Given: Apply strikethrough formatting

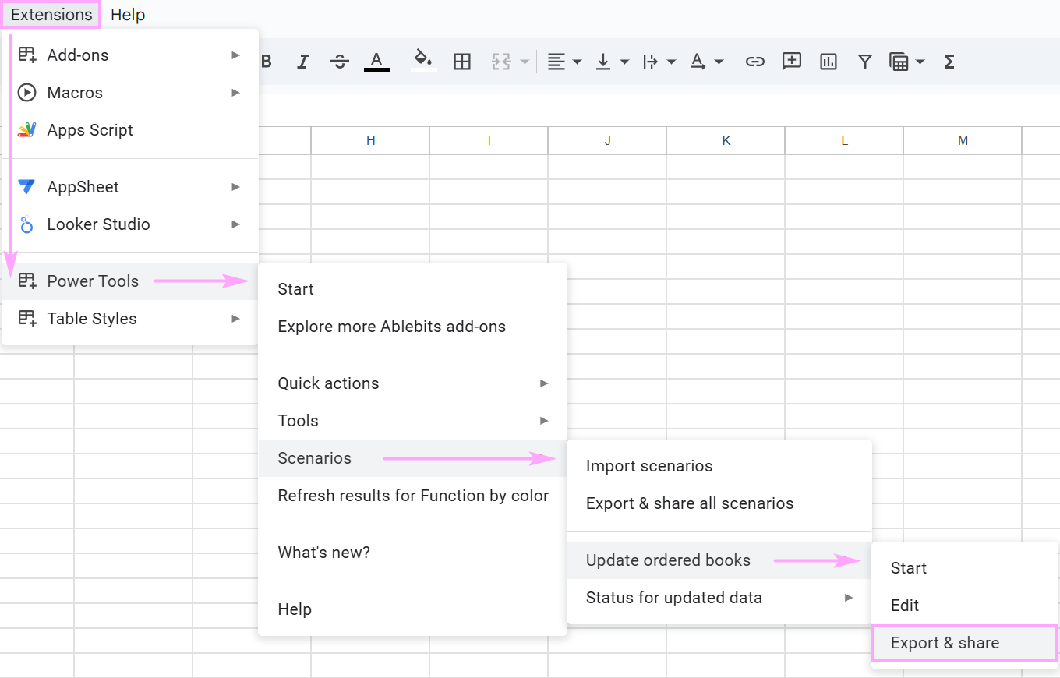Looking at the screenshot, I should click(x=340, y=62).
